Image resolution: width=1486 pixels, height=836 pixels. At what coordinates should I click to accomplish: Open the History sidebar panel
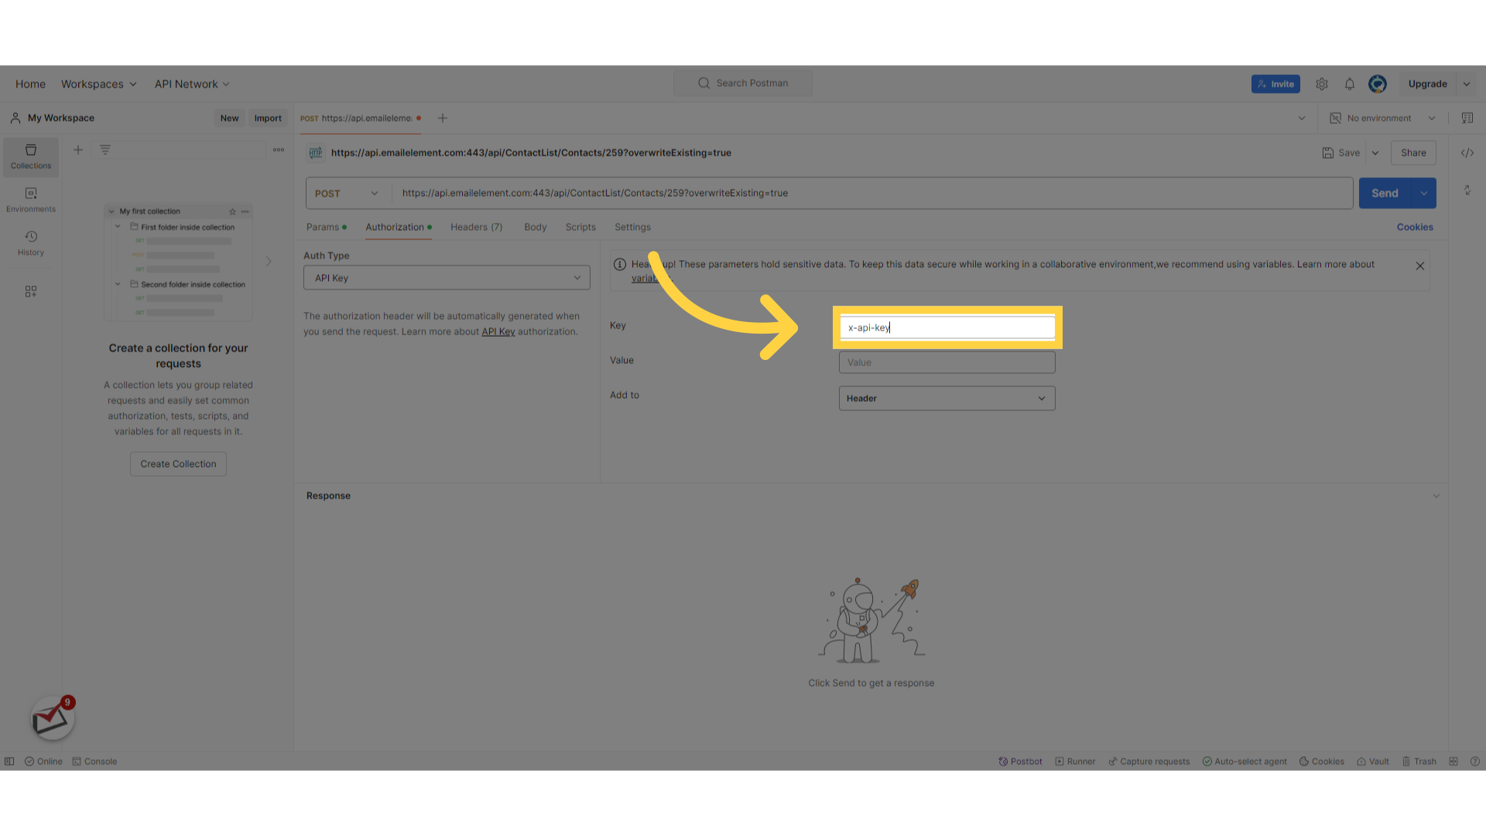pyautogui.click(x=31, y=243)
